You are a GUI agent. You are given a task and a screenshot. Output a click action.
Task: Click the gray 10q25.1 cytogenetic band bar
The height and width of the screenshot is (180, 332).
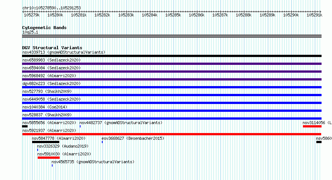172,36
